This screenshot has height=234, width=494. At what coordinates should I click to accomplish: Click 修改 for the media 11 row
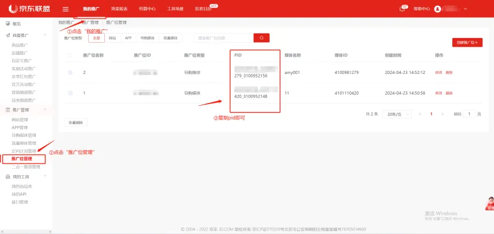pos(438,93)
